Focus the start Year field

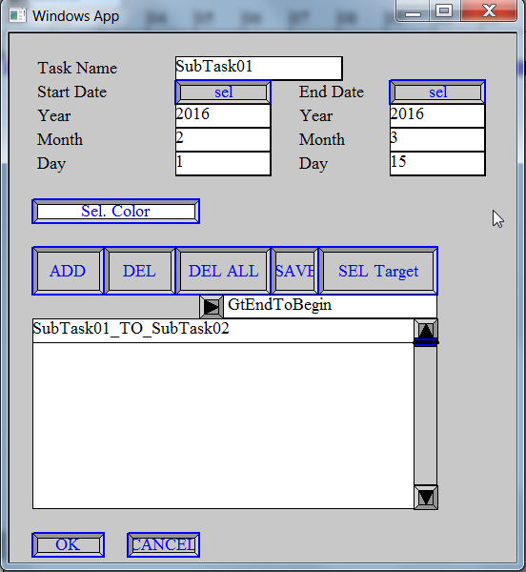(223, 116)
